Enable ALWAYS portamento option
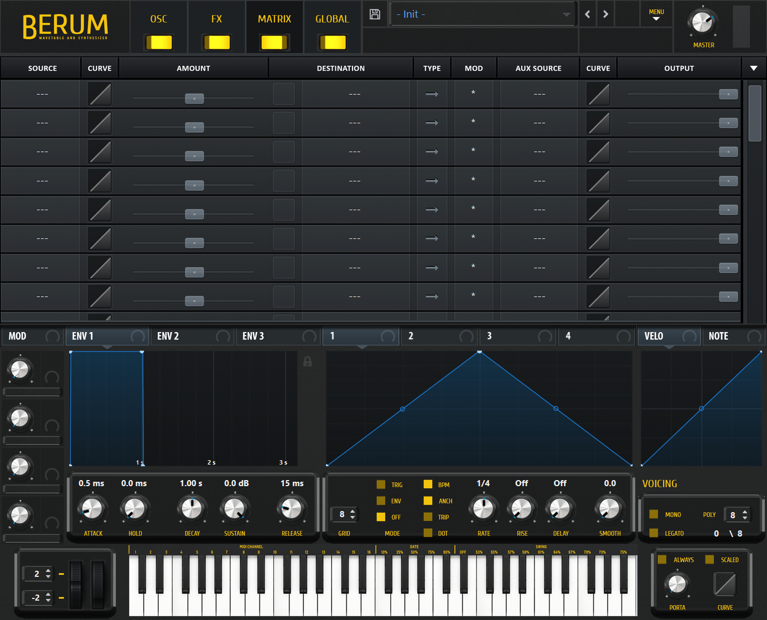Viewport: 767px width, 620px height. click(x=662, y=560)
